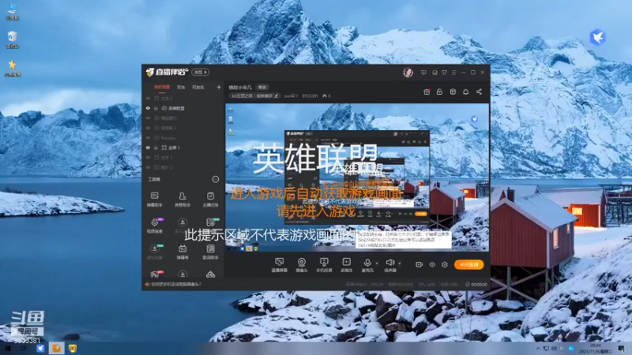Edit the live category tag with the pencil icon
The width and height of the screenshot is (632, 355).
(x=276, y=95)
